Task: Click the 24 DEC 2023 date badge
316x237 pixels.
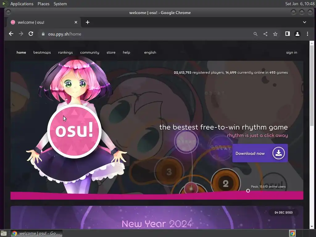Action: pyautogui.click(x=284, y=212)
